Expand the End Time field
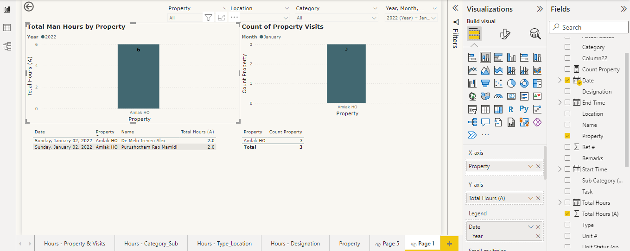This screenshot has width=630, height=251. coord(560,102)
